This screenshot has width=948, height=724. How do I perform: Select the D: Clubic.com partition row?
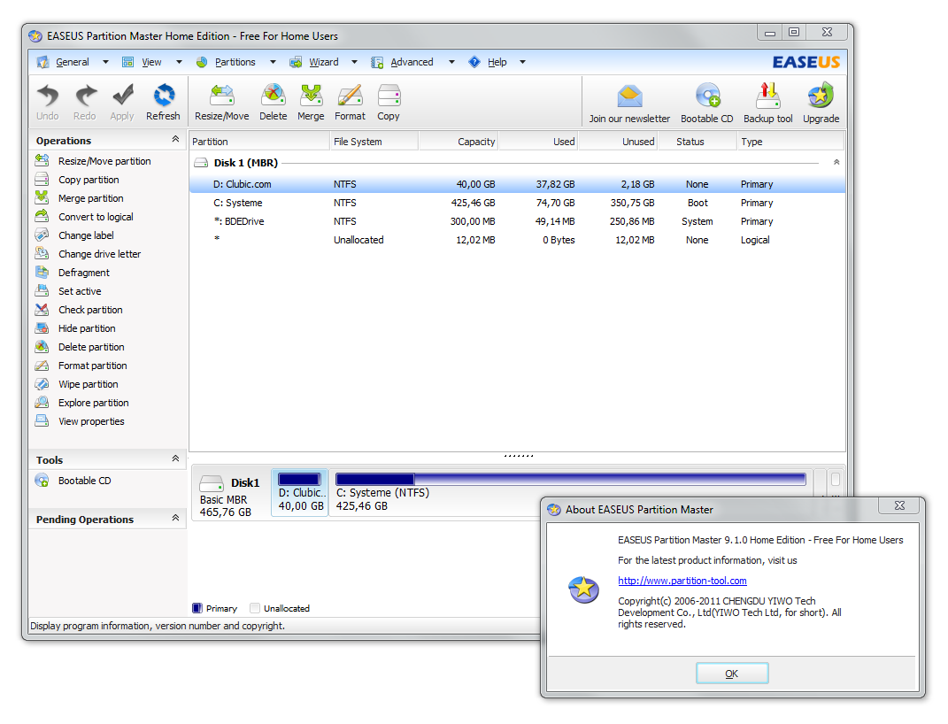pos(518,184)
